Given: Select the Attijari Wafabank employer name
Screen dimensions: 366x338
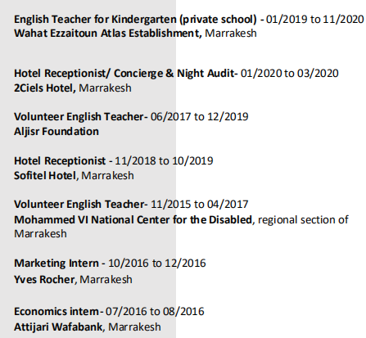Looking at the screenshot, I should pyautogui.click(x=59, y=327).
